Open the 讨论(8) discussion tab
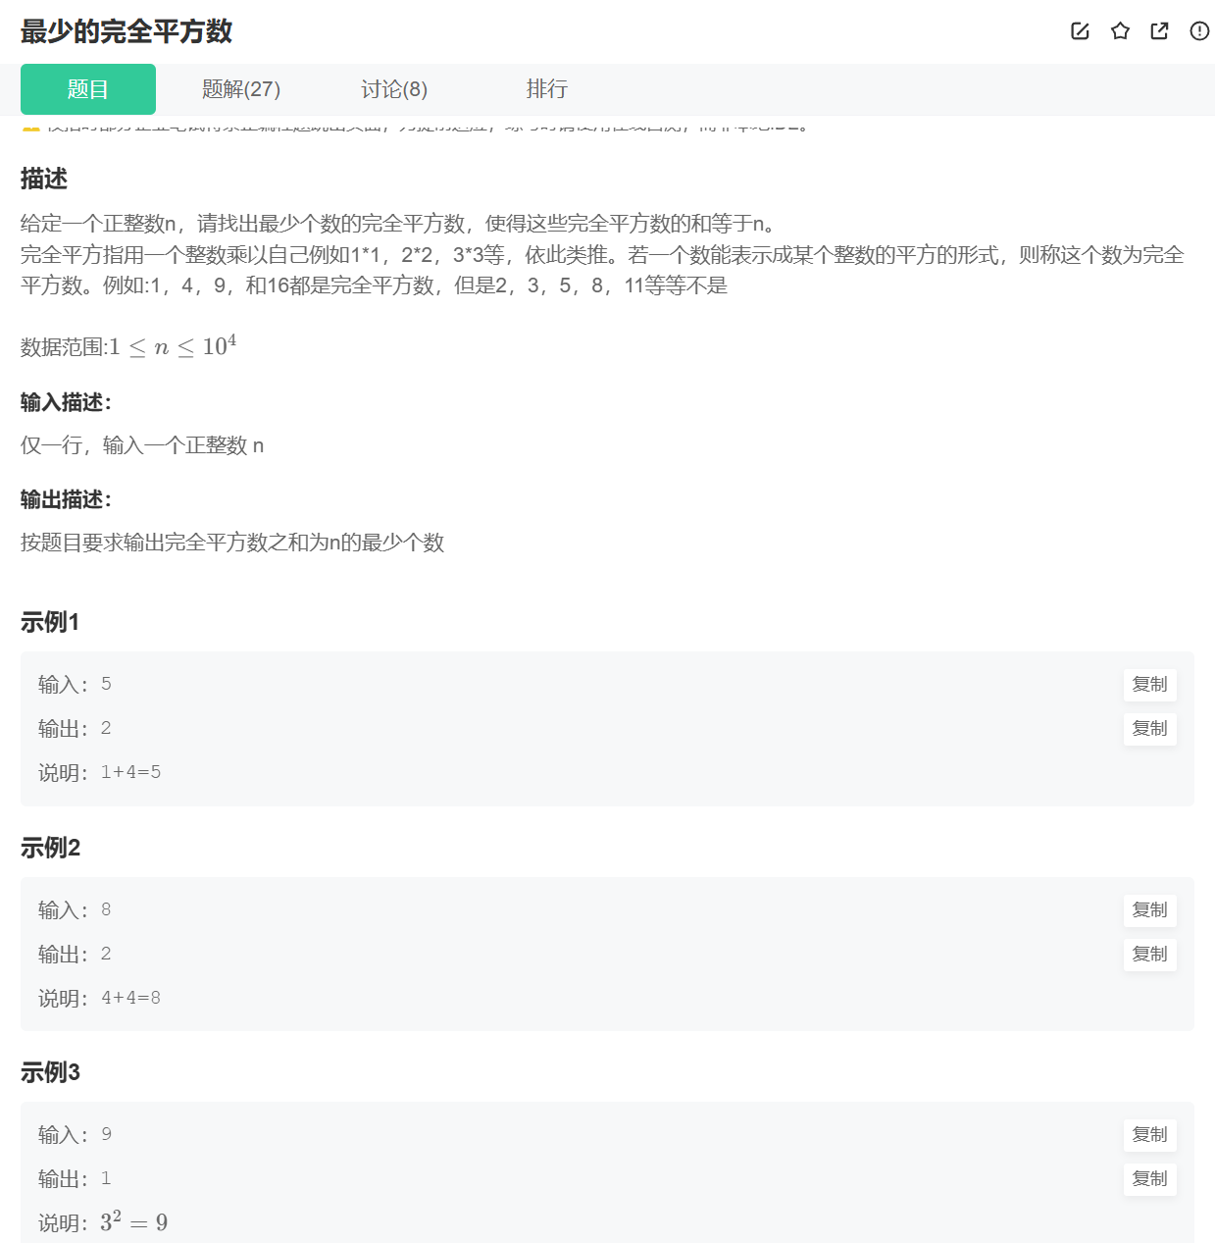 point(394,89)
